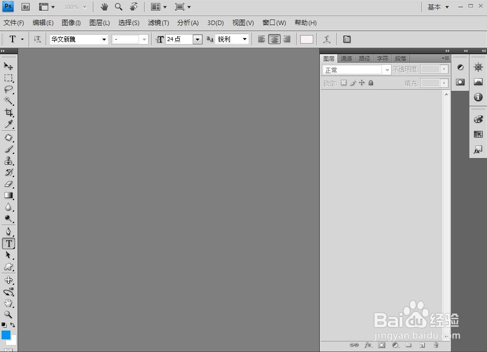Screen dimensions: 487x352
Task: Open the workspace switcher 基本
Action: tap(438, 7)
